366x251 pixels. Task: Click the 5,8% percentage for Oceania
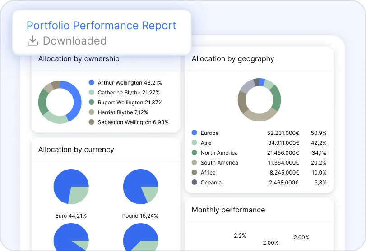[320, 182]
